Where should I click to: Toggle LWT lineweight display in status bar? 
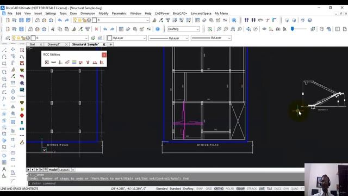pos(262,189)
